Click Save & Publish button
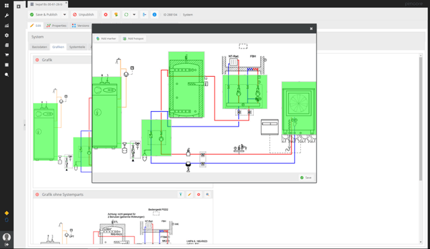Image resolution: width=430 pixels, height=249 pixels. pyautogui.click(x=44, y=15)
